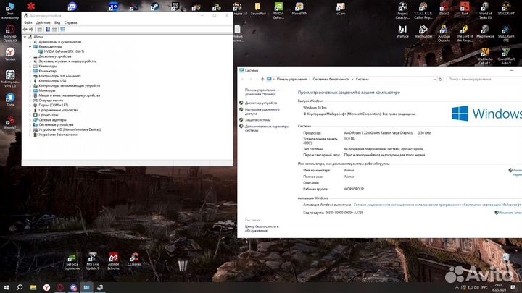Viewport: 522px width, 293px height.
Task: Open the STALCRAFT OTS desktop shortcut
Action: click(x=506, y=33)
